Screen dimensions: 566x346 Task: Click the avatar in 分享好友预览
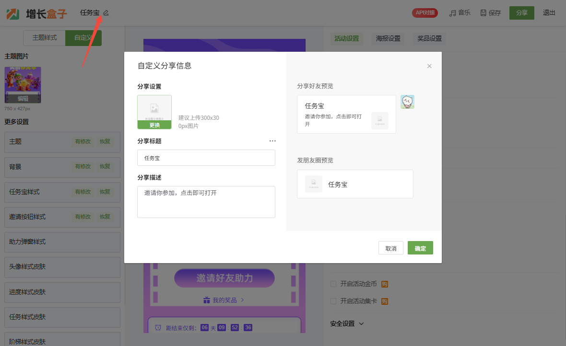pyautogui.click(x=407, y=102)
